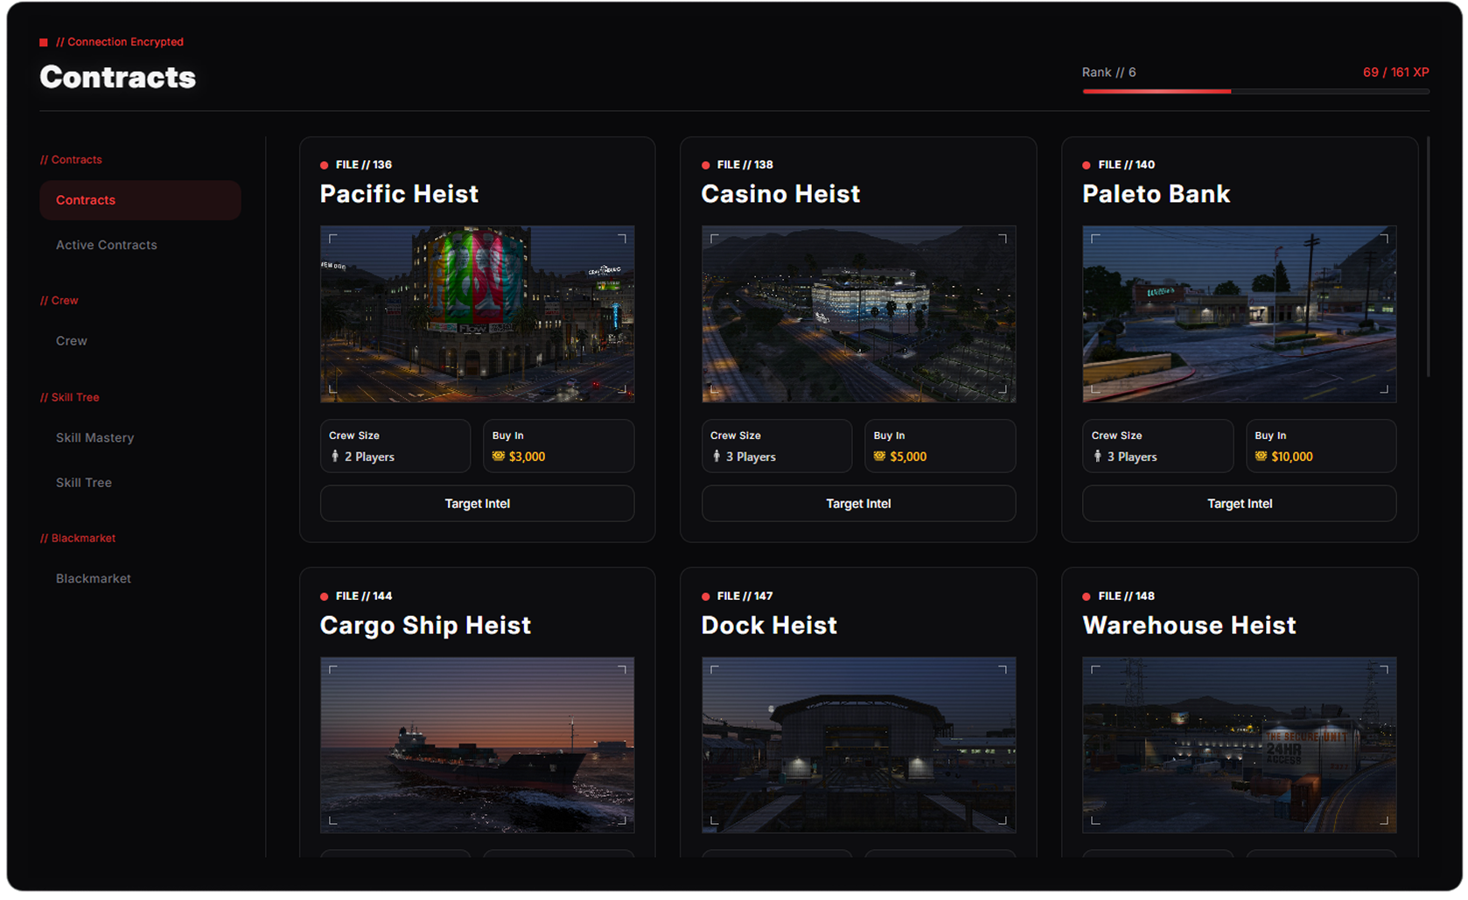Click the Cargo Ship Heist preview image
Viewport: 1468px width, 900px height.
click(478, 745)
